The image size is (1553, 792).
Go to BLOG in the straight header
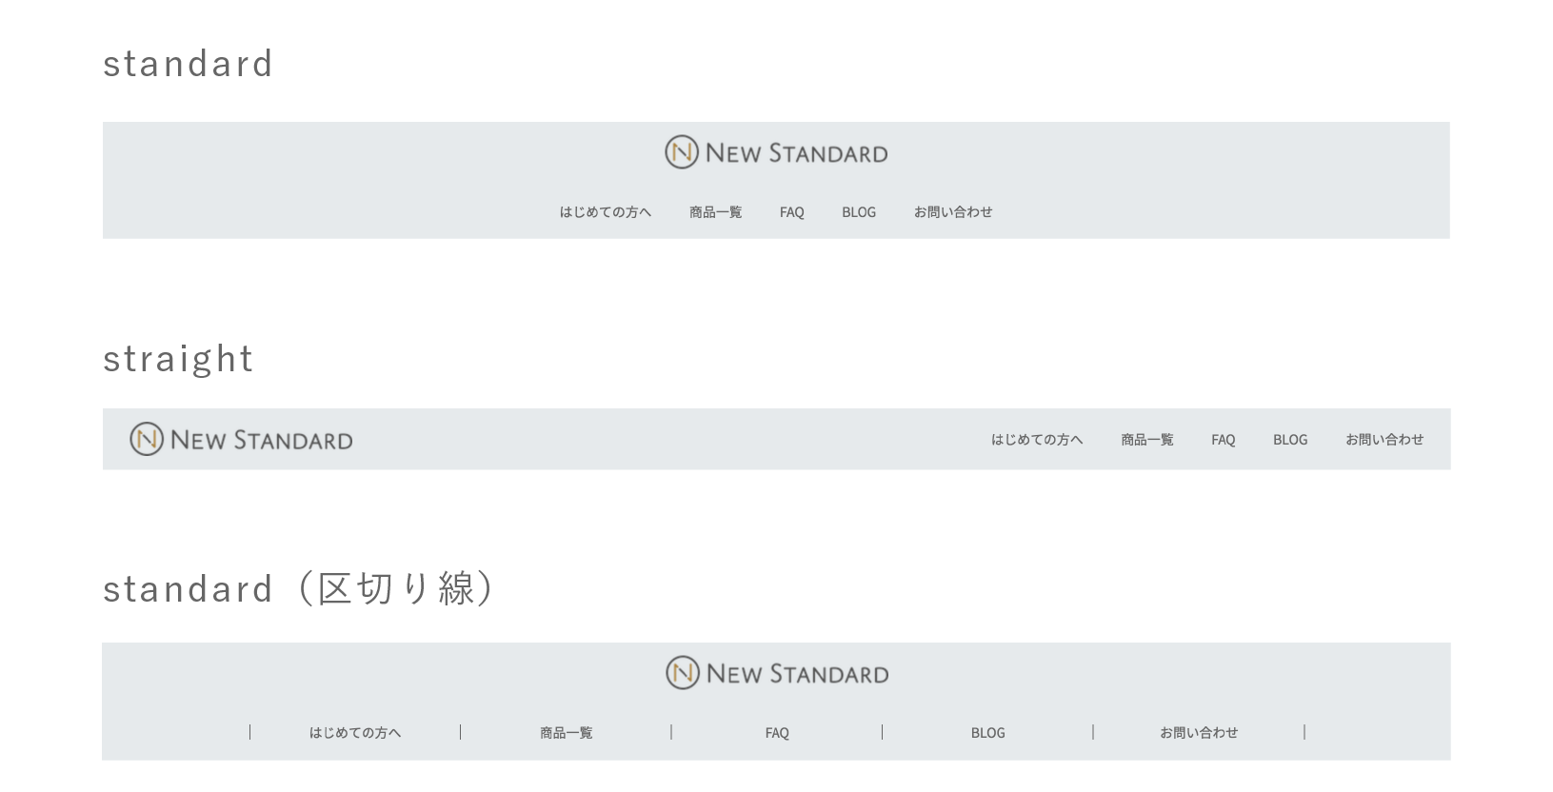click(x=1289, y=440)
